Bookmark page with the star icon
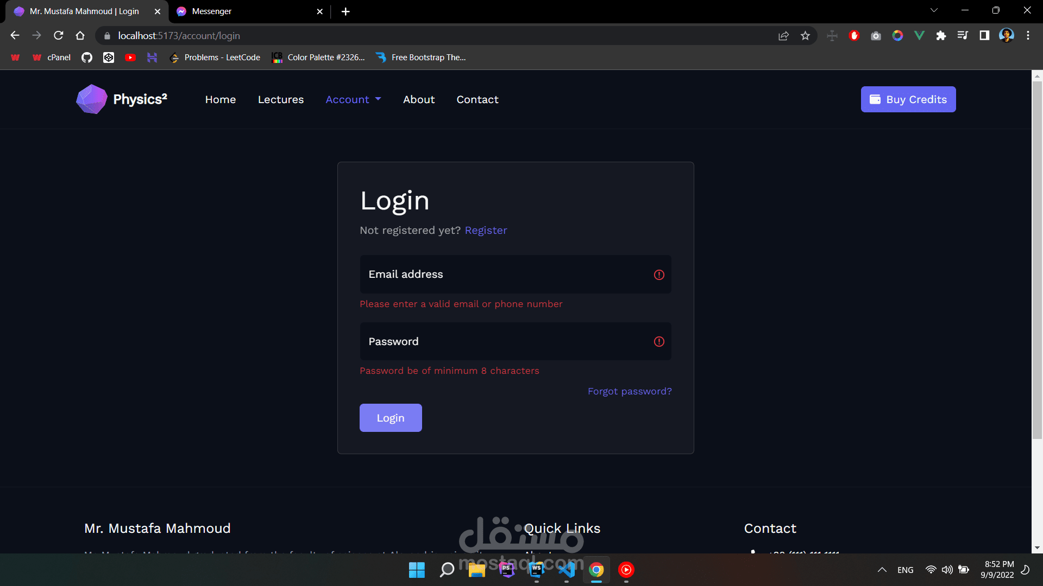Image resolution: width=1043 pixels, height=586 pixels. tap(805, 36)
